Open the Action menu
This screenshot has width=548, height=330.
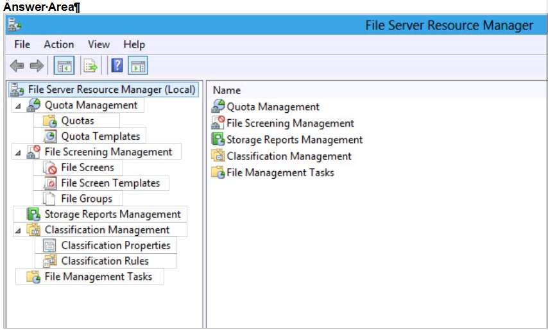coord(59,45)
